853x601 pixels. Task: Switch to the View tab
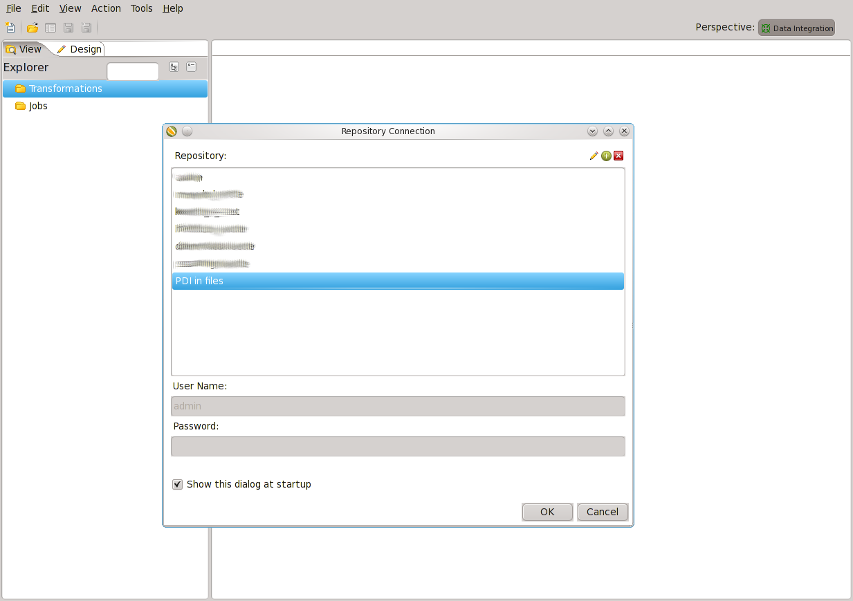24,49
